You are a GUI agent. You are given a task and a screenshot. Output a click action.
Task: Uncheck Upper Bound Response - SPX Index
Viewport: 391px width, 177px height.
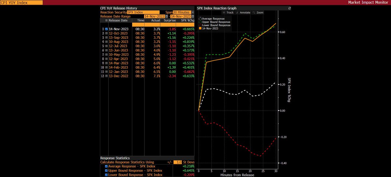click(x=107, y=170)
